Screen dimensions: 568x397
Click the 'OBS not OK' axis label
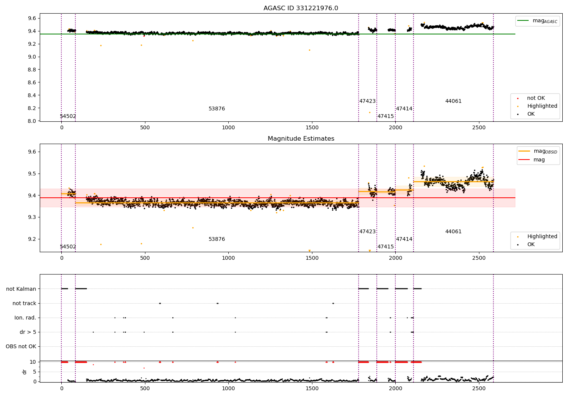(21, 347)
